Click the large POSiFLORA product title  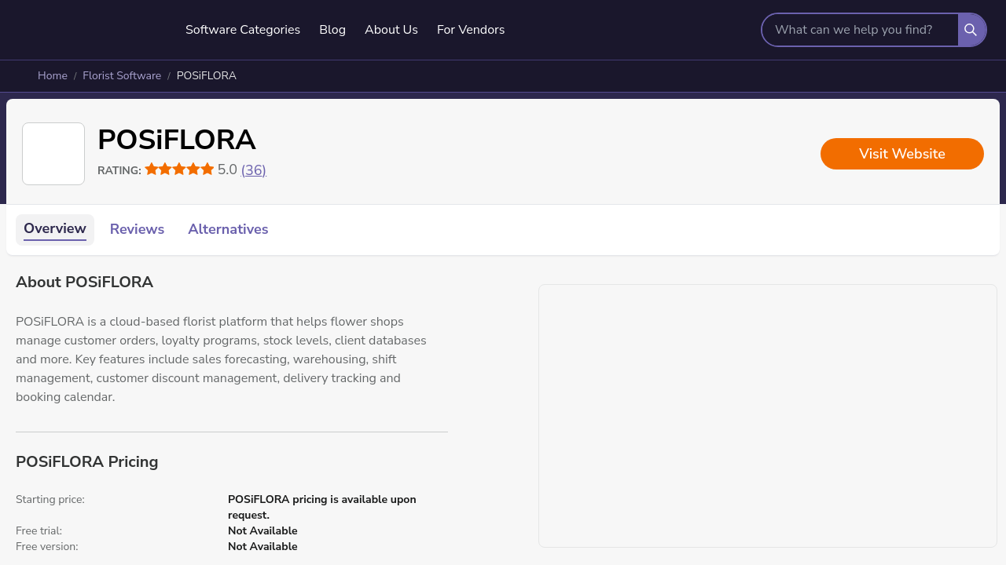pos(176,140)
